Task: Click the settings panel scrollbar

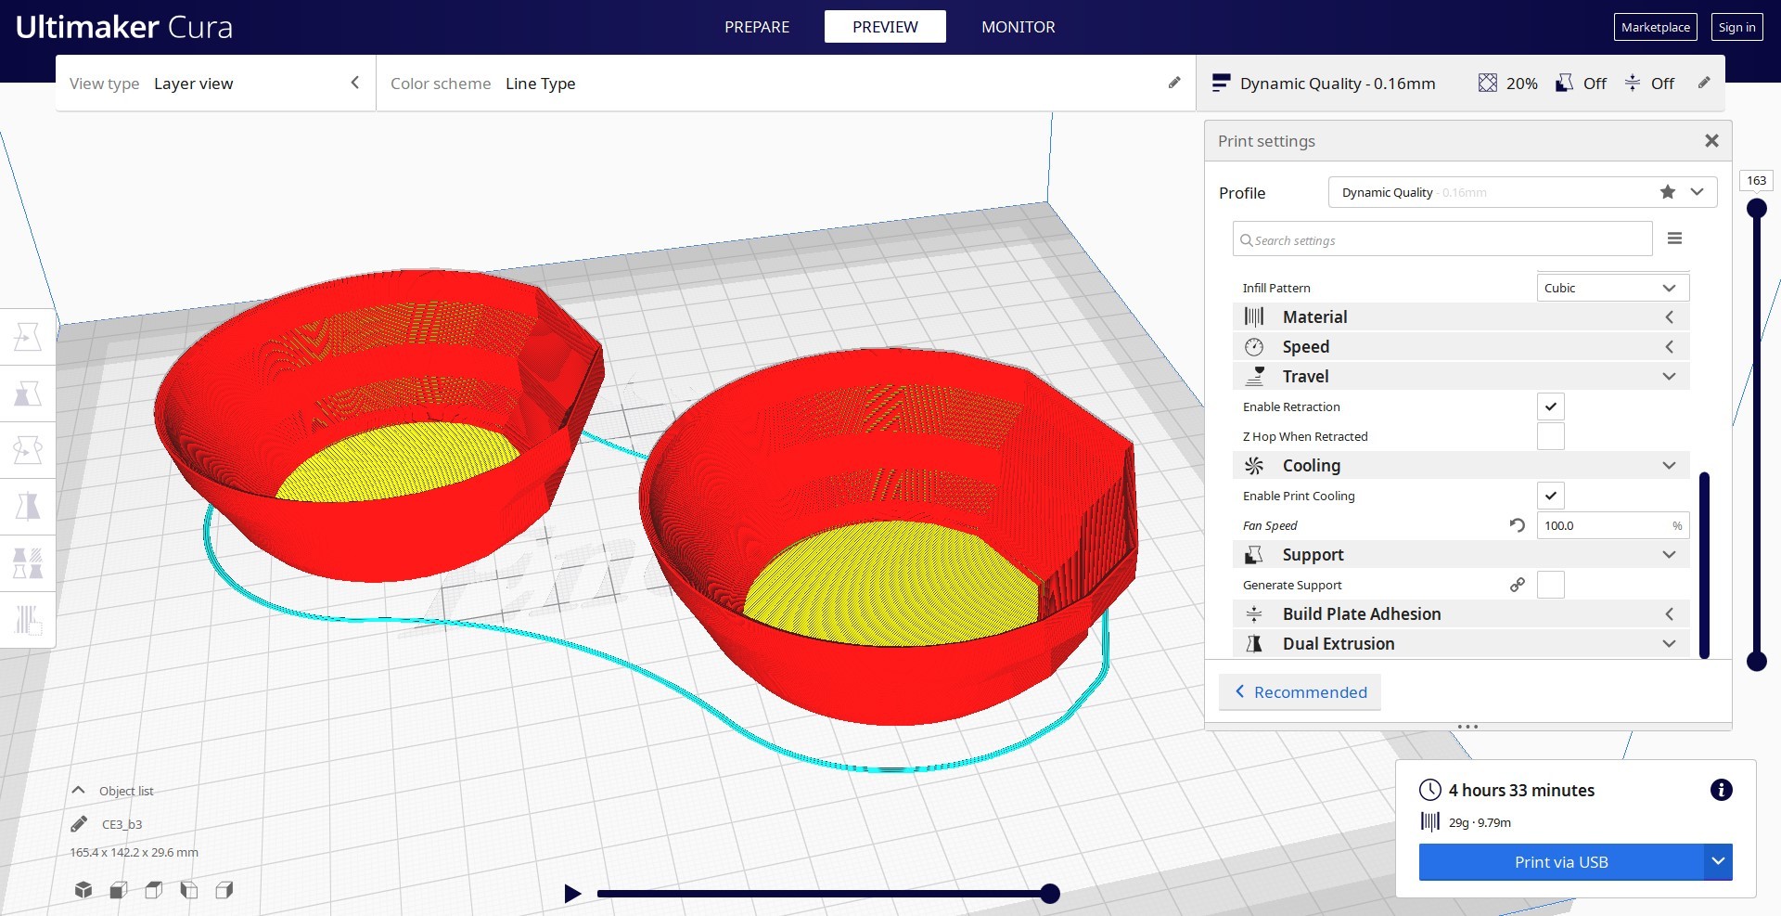Action: (1704, 565)
